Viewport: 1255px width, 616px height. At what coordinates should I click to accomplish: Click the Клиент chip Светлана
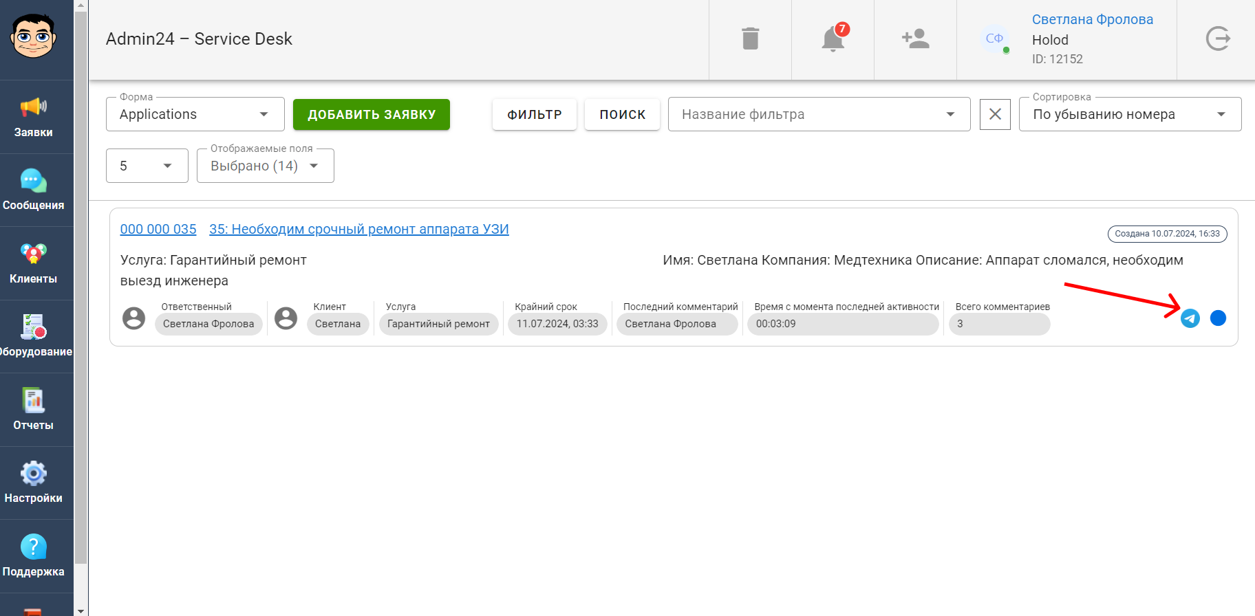click(338, 324)
